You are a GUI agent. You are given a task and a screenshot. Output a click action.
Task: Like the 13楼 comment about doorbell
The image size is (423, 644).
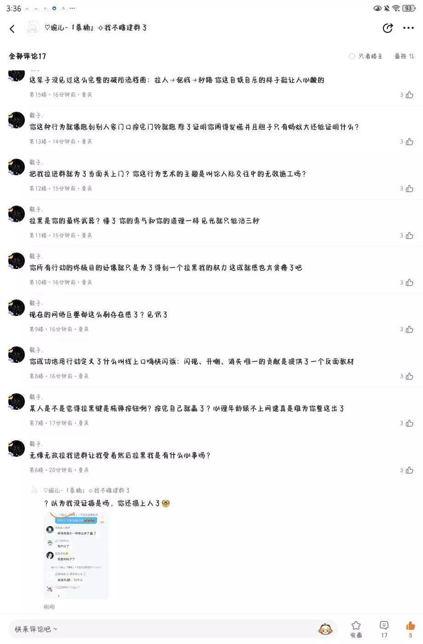(409, 142)
